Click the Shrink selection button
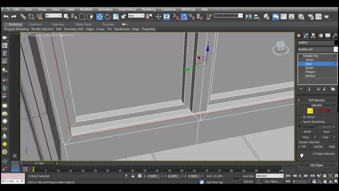The height and width of the screenshot is (191, 339). click(x=307, y=132)
